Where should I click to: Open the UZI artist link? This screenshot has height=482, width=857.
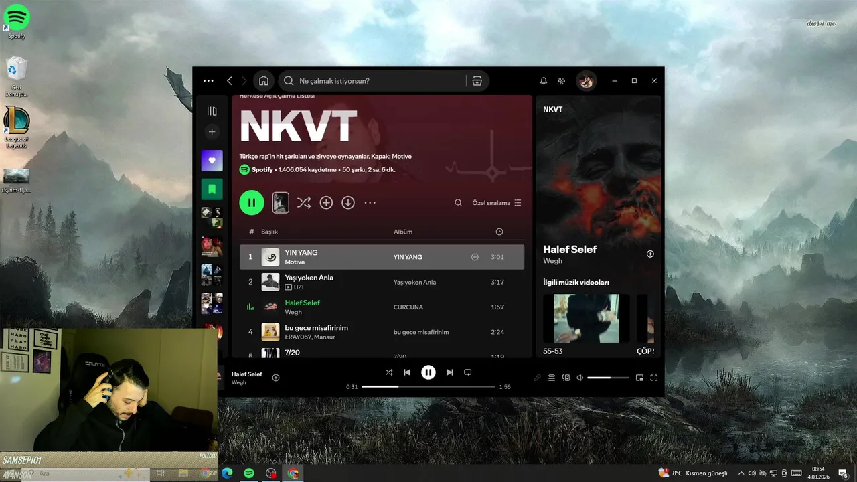point(299,287)
